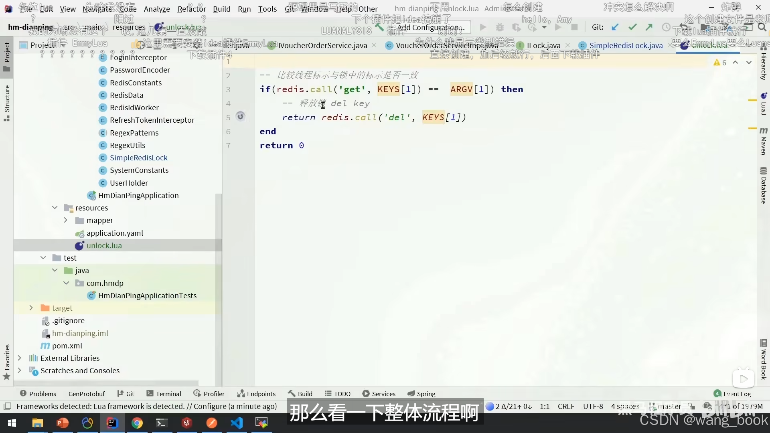Click the Git update project arrow icon
This screenshot has width=770, height=433.
point(615,27)
